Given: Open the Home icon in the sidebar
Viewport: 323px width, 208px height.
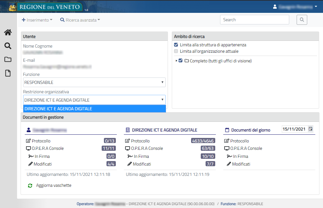Looking at the screenshot, I should [8, 32].
